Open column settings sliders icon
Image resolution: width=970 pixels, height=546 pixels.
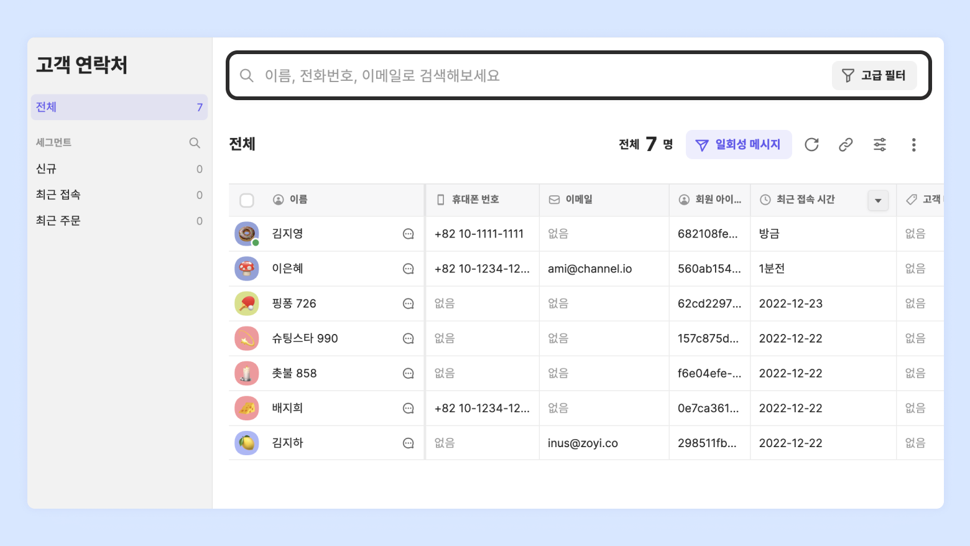pos(880,145)
